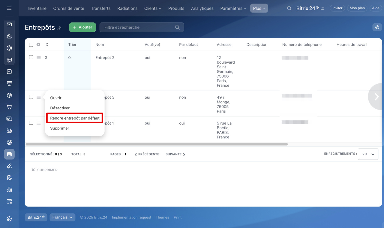Tick the checkbox for the 5 rue La Boétie row
384x228 pixels.
coord(31,123)
